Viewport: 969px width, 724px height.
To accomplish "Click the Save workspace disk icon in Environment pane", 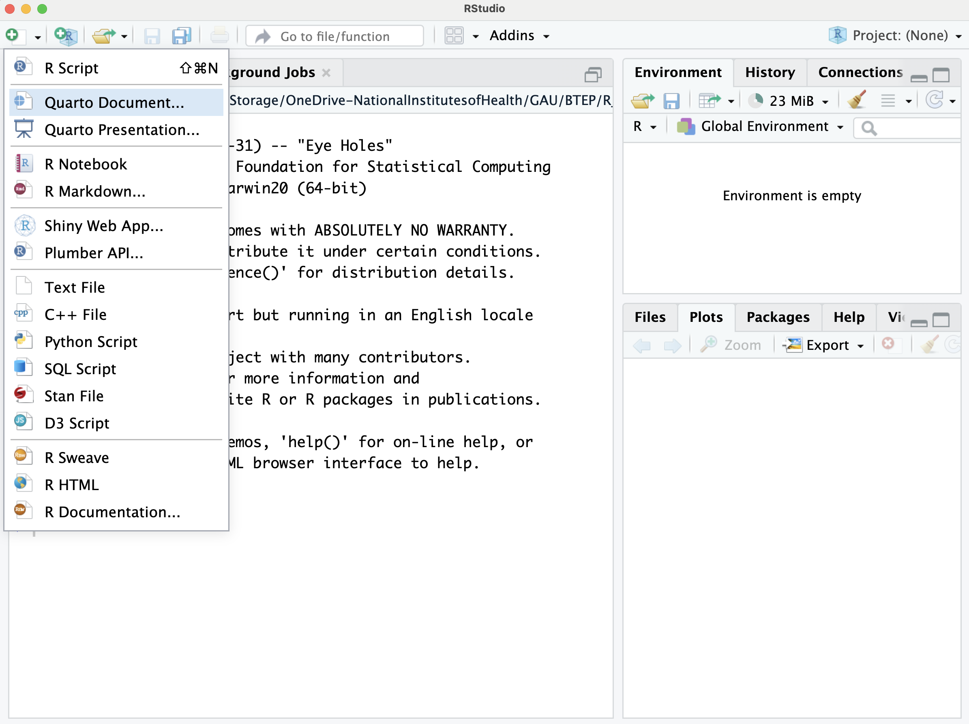I will [x=671, y=101].
